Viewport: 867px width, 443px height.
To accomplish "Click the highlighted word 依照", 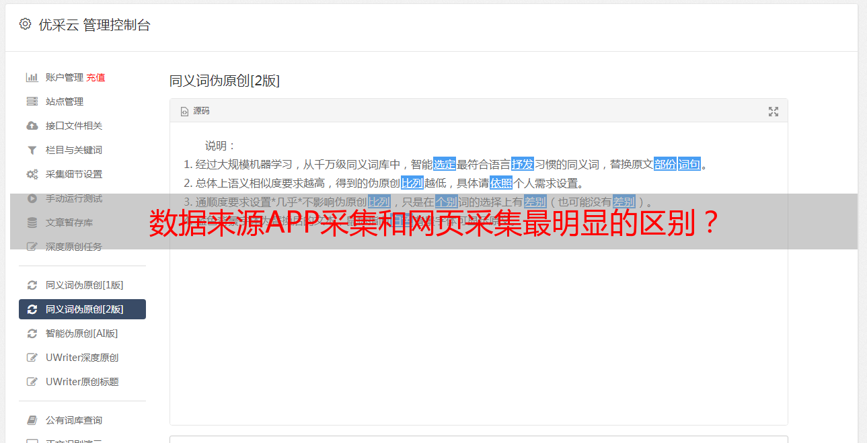I will pyautogui.click(x=501, y=183).
